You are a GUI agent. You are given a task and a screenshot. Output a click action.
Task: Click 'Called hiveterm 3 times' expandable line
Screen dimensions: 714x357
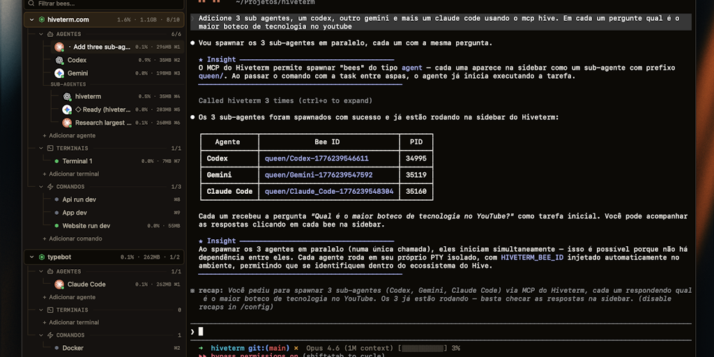coord(285,100)
